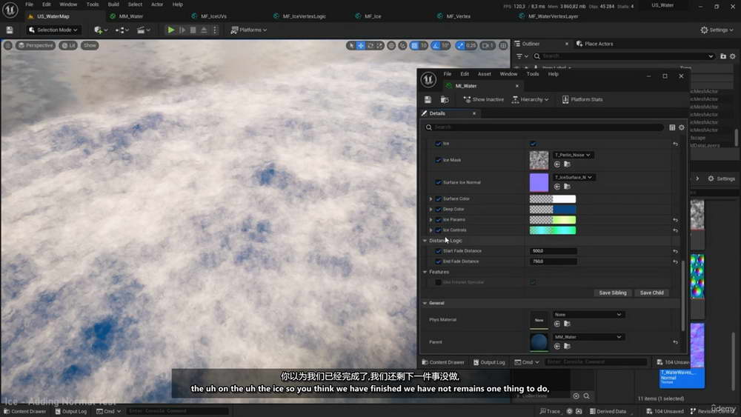This screenshot has height=417, width=741.
Task: Open the Build menu in main window
Action: 113,4
